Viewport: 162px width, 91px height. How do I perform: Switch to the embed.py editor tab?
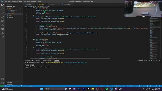pyautogui.click(x=67, y=4)
